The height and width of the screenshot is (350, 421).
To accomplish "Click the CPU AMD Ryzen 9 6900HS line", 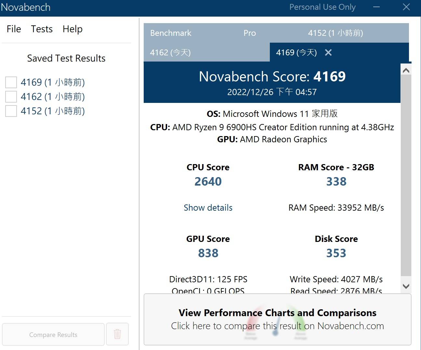I will pyautogui.click(x=272, y=127).
